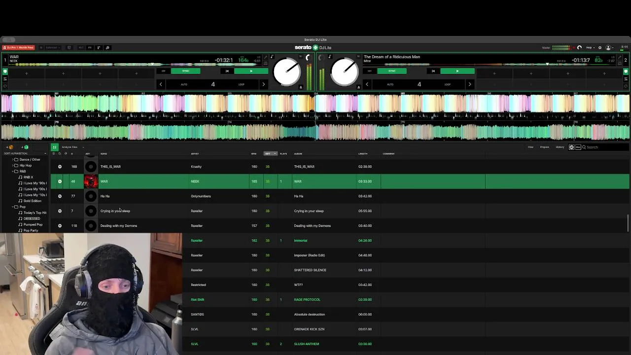
Task: Click the library Search field
Action: pos(606,147)
